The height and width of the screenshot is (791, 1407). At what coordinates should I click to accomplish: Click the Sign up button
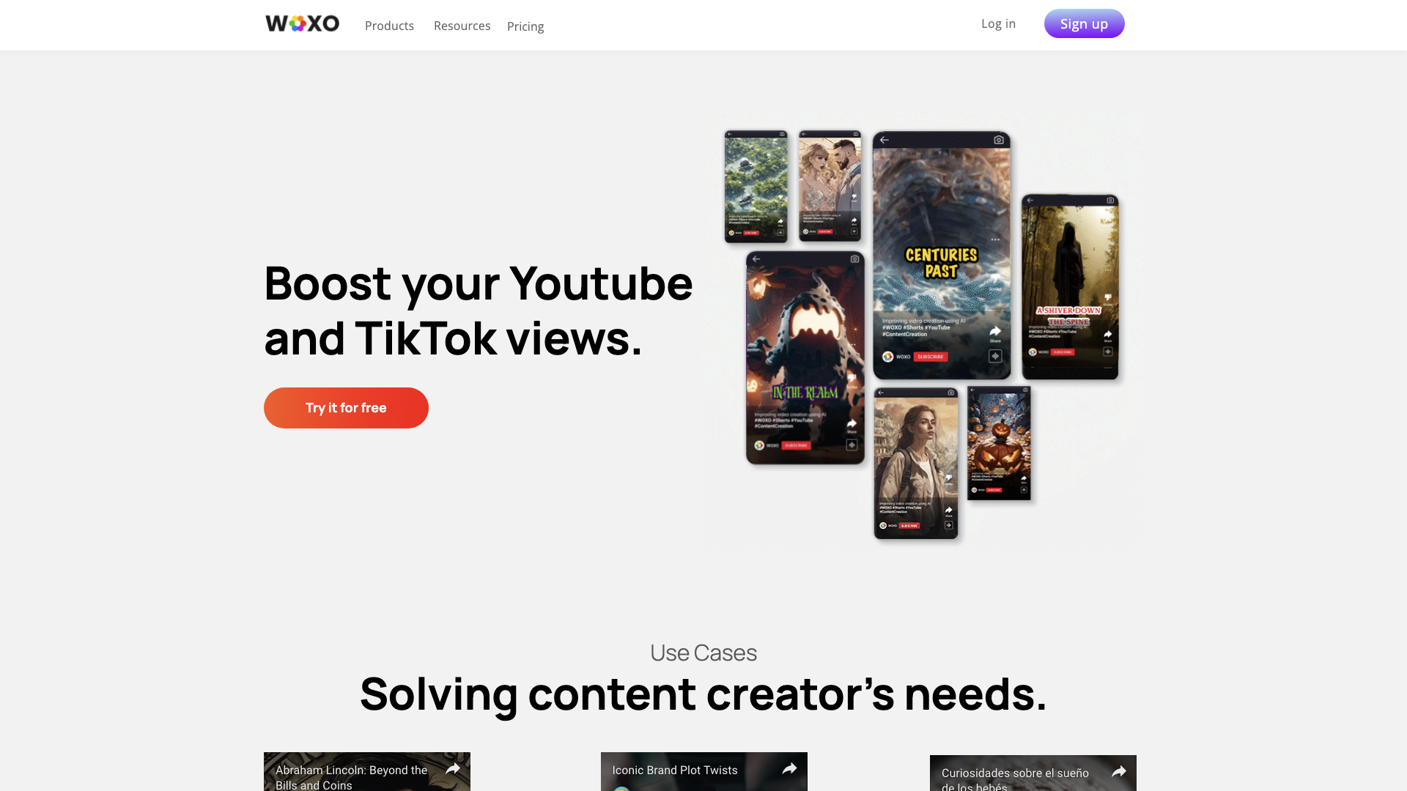[1085, 23]
